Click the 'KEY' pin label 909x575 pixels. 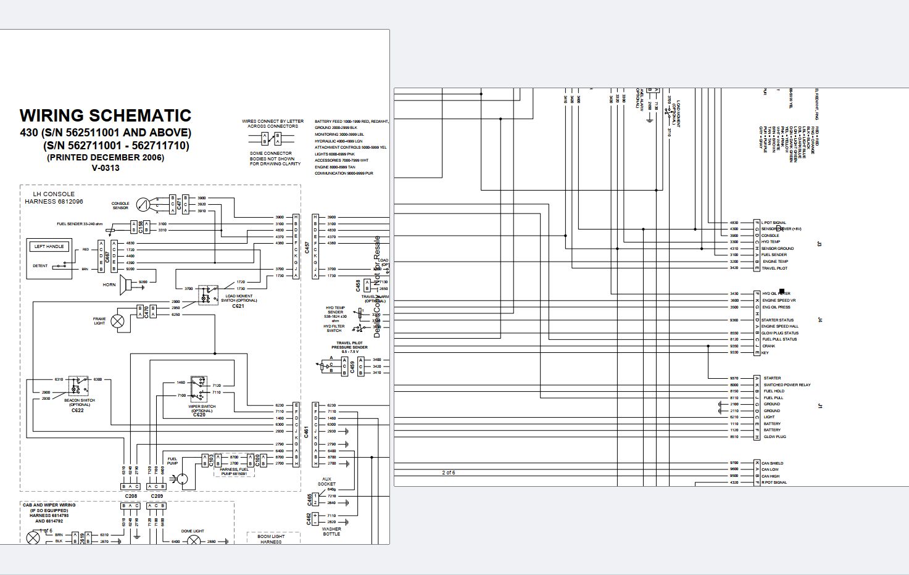[765, 353]
